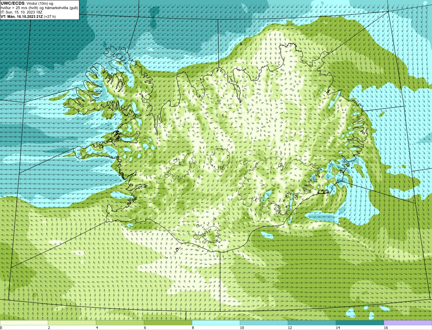
Task: Click the dark teal 14–16 m/s legend swatch
Action: click(359, 323)
